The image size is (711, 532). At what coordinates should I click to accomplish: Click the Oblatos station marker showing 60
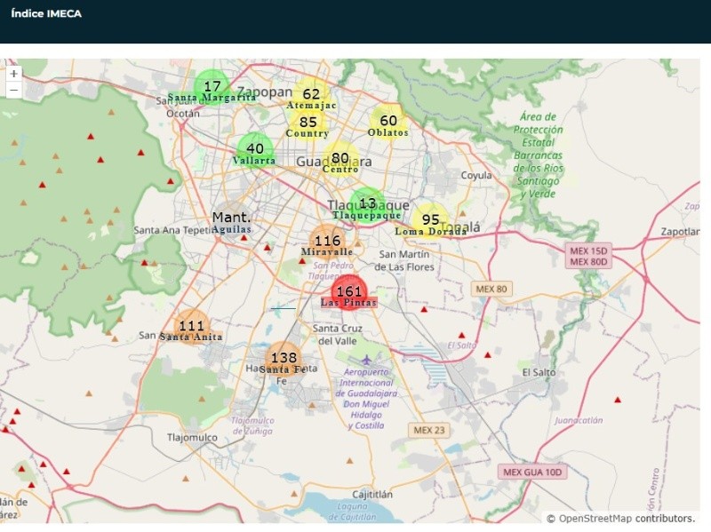388,122
